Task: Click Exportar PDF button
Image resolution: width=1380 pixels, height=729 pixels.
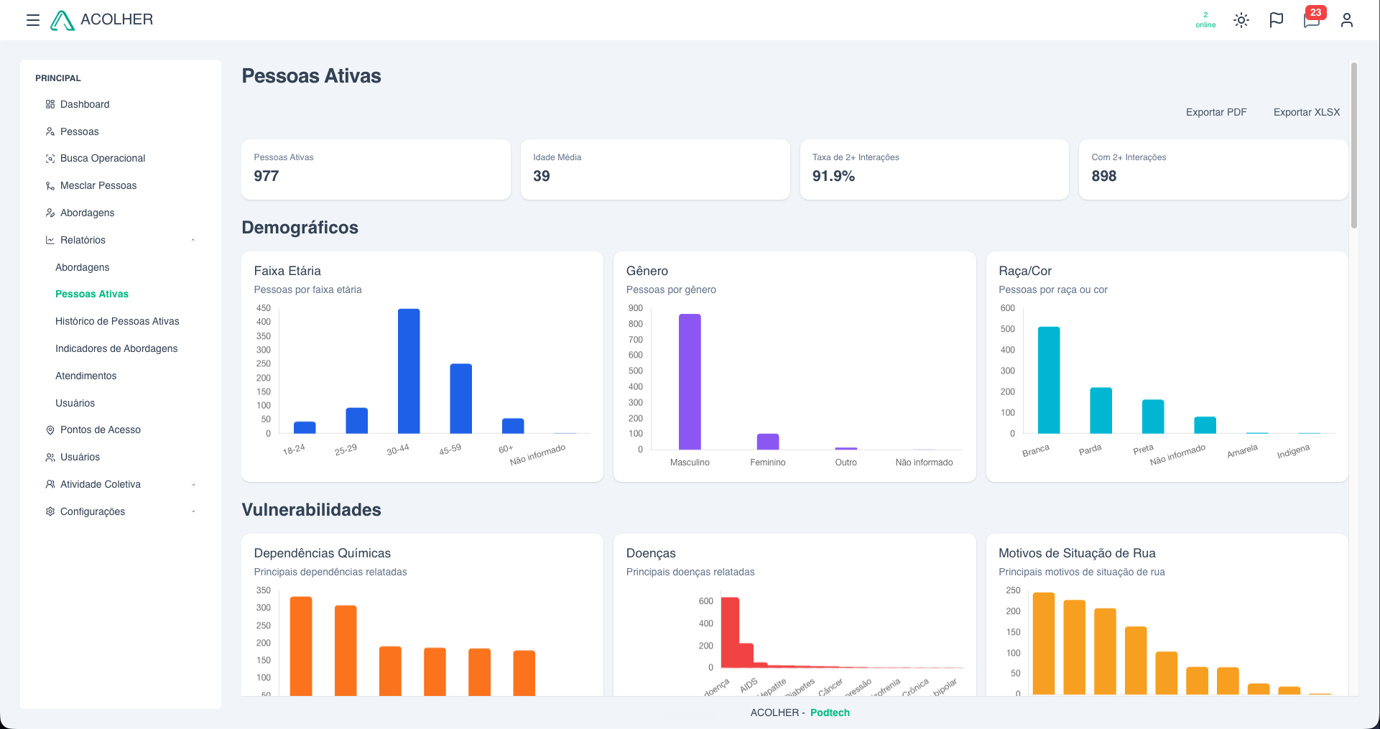Action: pyautogui.click(x=1216, y=112)
